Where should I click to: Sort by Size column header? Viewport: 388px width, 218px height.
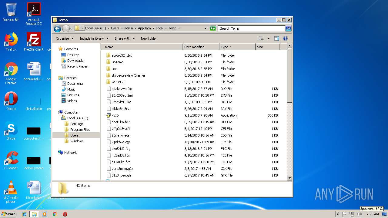coord(268,47)
